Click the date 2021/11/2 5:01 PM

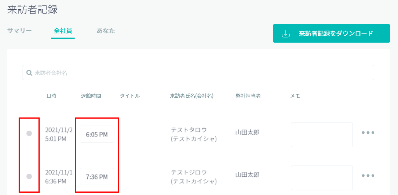59,135
